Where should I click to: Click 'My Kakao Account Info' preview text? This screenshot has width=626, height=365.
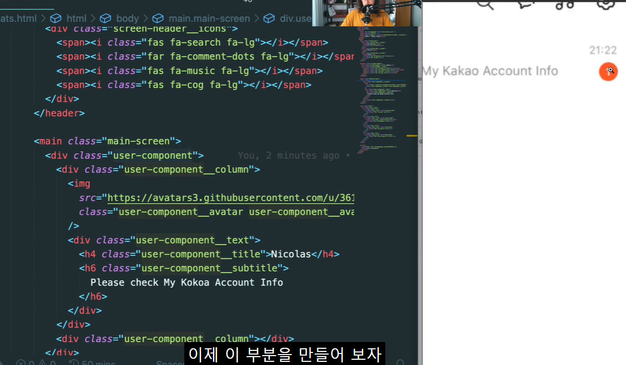490,71
